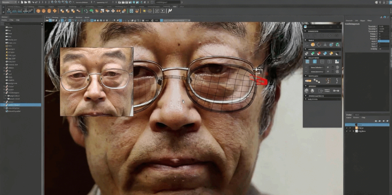Screen dimensions: 392x195
Task: Pick the yellow eraser icon
Action: click(x=331, y=53)
